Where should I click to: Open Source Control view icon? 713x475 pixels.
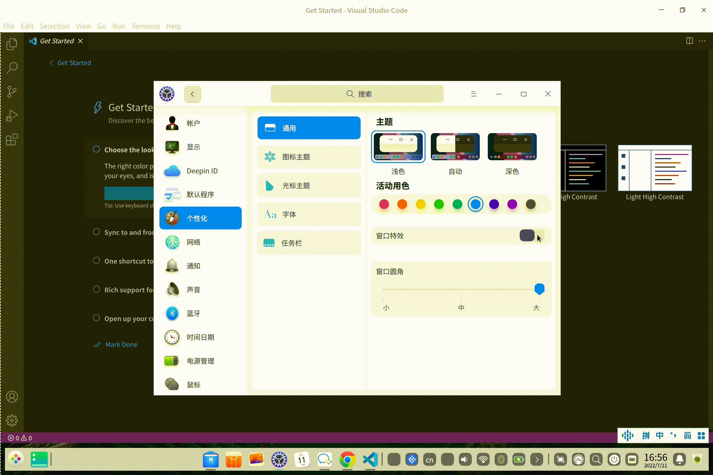pyautogui.click(x=12, y=91)
